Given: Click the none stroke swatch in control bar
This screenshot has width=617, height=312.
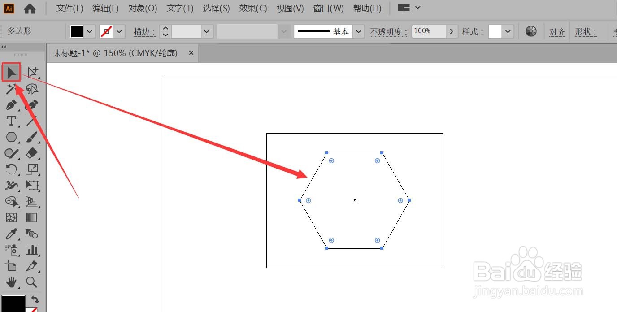Looking at the screenshot, I should [106, 31].
